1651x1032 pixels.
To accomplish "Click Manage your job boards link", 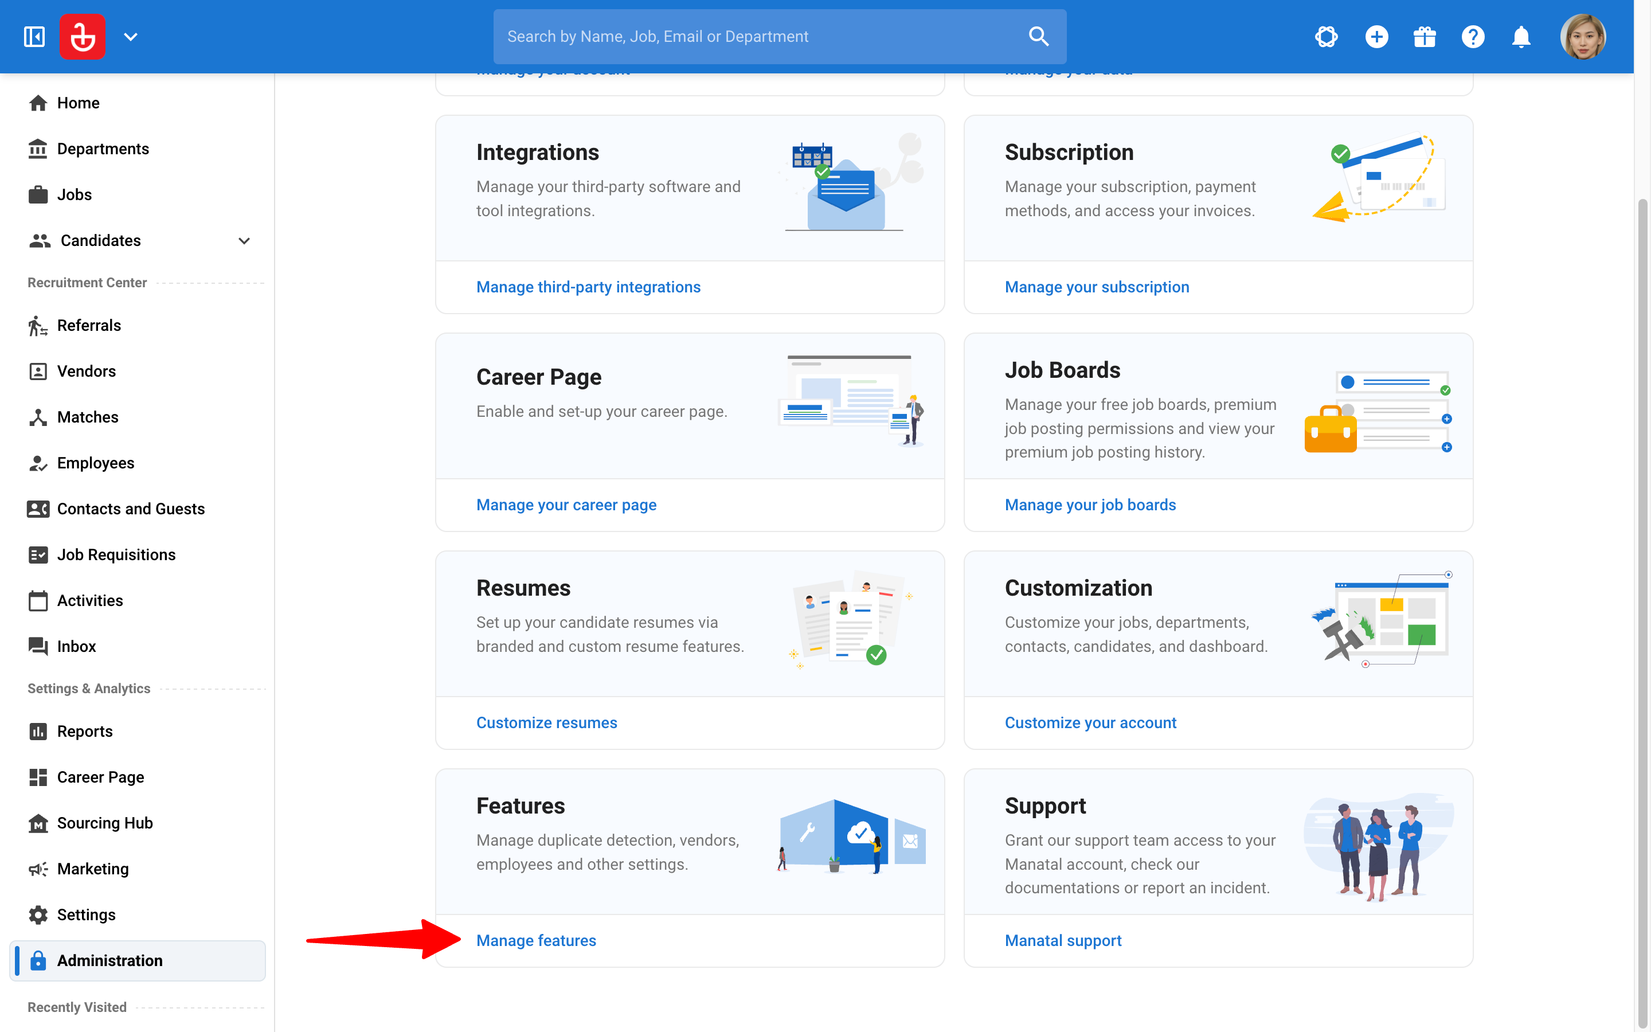I will 1090,505.
